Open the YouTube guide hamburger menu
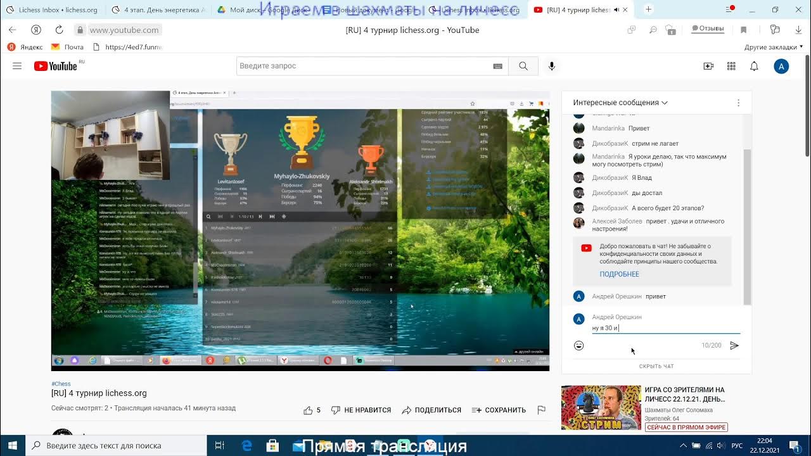This screenshot has width=811, height=456. 17,66
